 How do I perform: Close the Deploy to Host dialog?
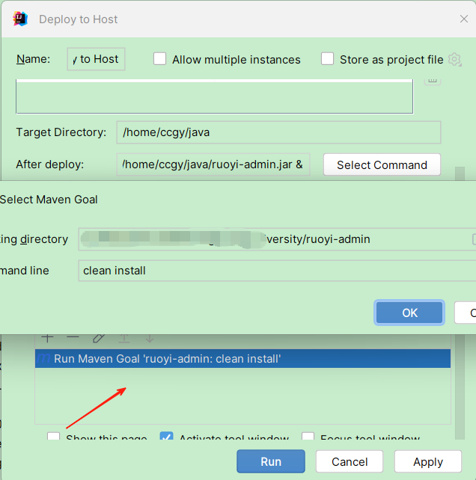(x=464, y=19)
